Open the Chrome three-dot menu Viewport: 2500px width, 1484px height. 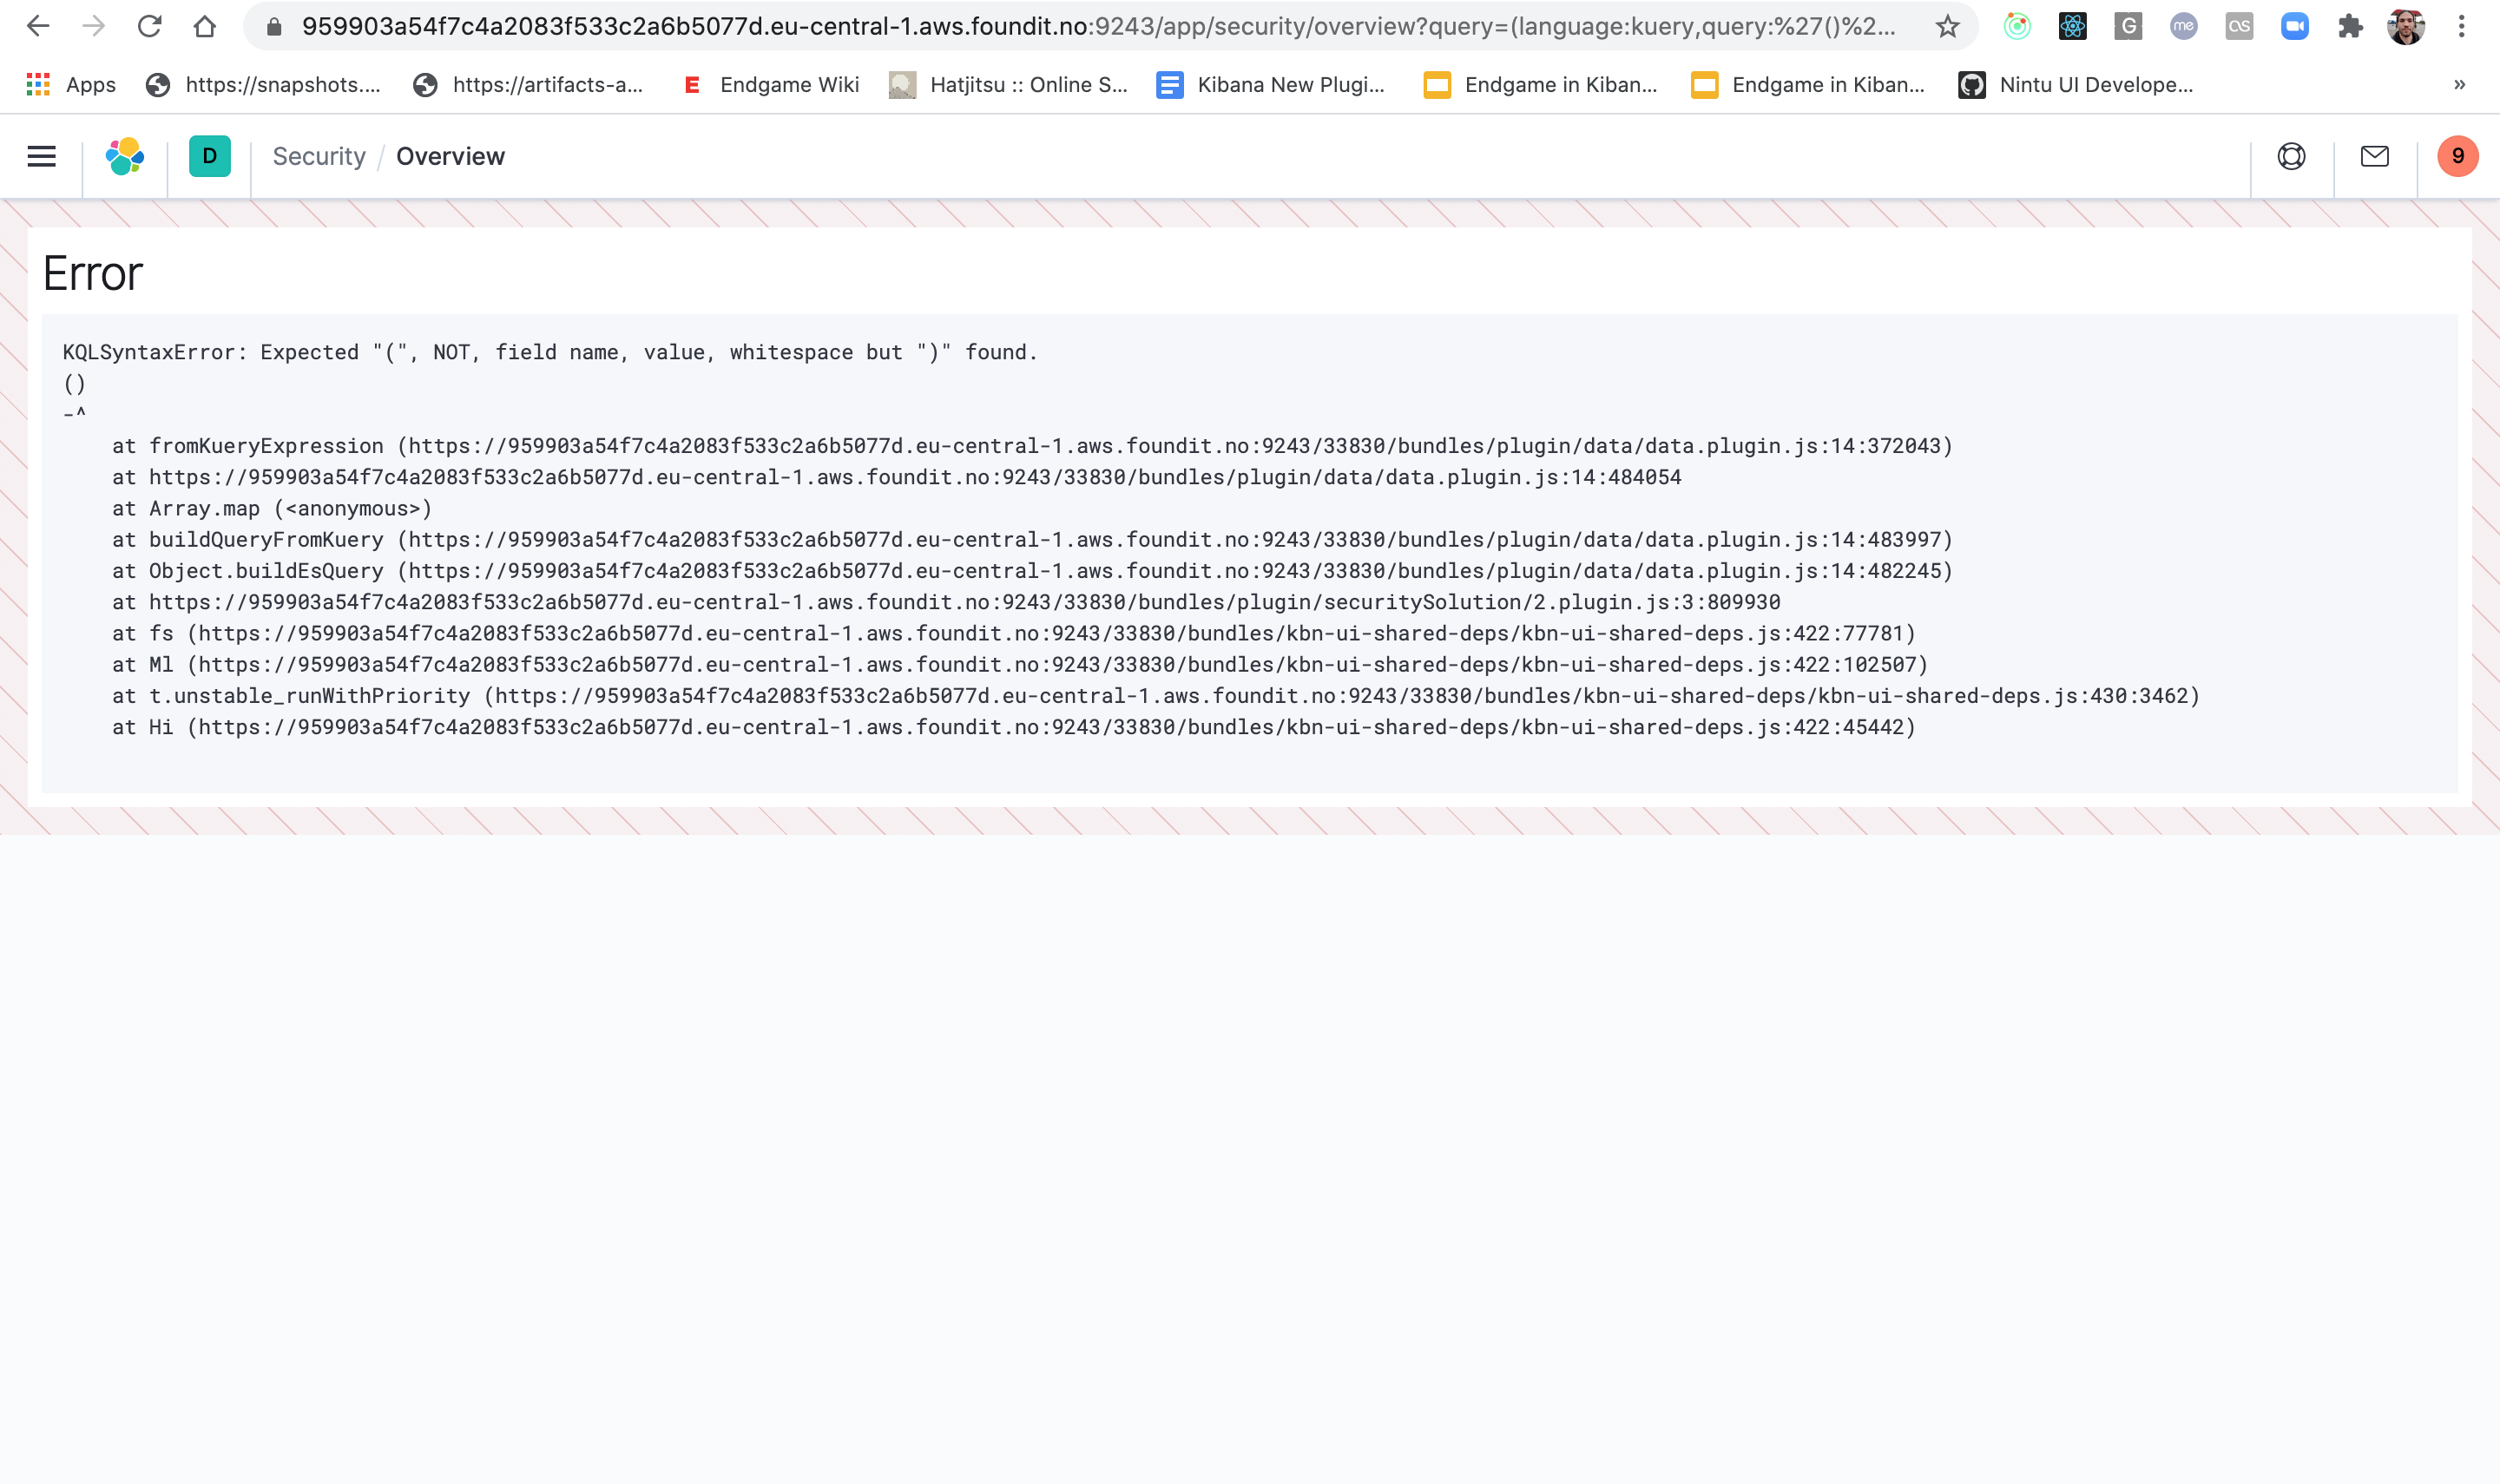(x=2463, y=27)
